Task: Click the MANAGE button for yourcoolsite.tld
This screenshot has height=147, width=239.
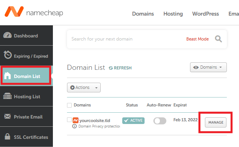Action: 215,122
